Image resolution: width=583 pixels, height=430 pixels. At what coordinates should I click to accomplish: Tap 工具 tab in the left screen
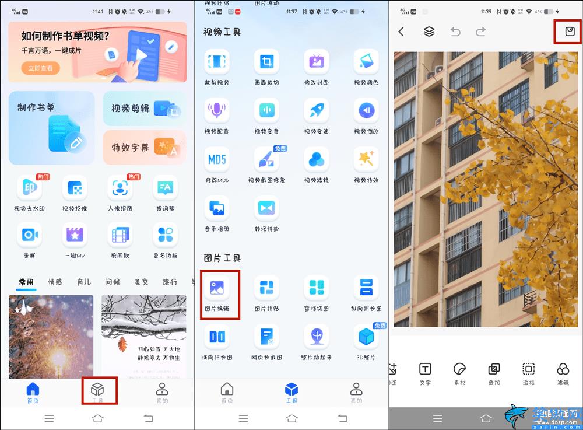pos(97,393)
